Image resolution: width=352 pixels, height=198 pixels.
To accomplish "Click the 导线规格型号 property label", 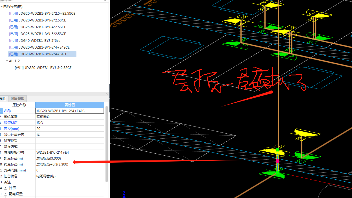I will 14,152.
